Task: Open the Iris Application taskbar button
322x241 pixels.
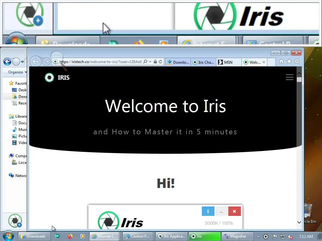Action: coord(172,236)
